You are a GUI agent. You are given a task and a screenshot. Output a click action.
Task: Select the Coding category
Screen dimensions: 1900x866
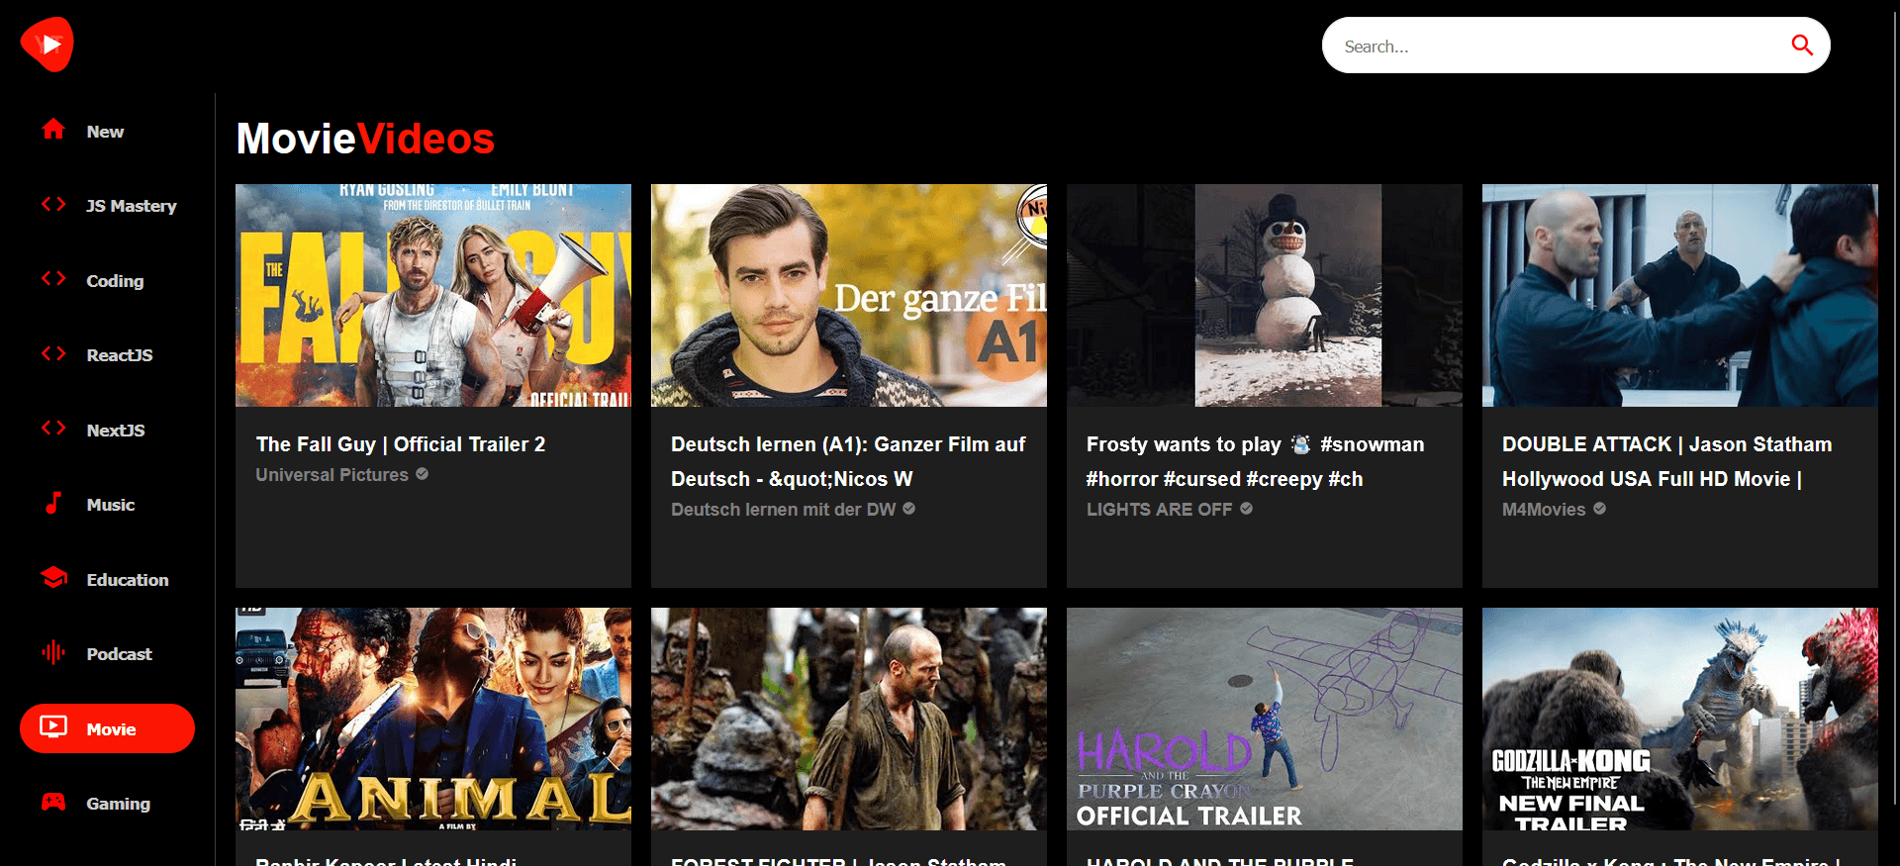click(107, 280)
